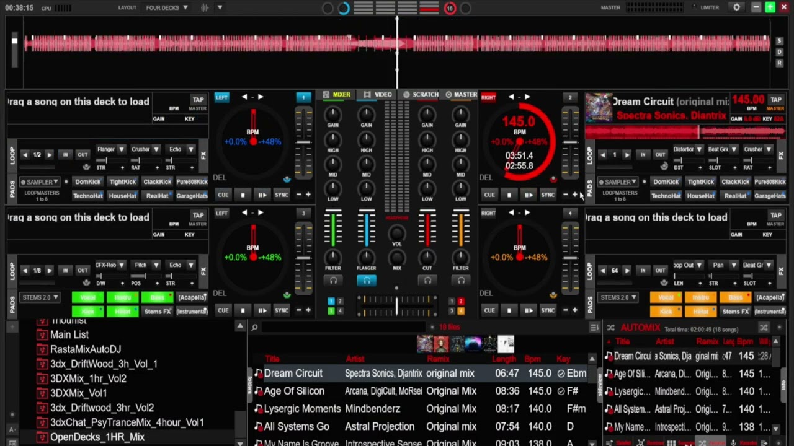Toggle the Instrumental pad on deck 3
Viewport: 794px width, 446px height.
tap(192, 311)
